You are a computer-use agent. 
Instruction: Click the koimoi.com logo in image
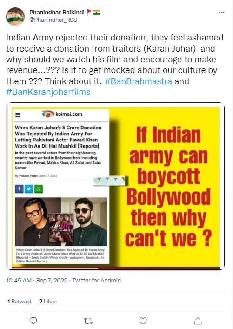[x=62, y=114]
